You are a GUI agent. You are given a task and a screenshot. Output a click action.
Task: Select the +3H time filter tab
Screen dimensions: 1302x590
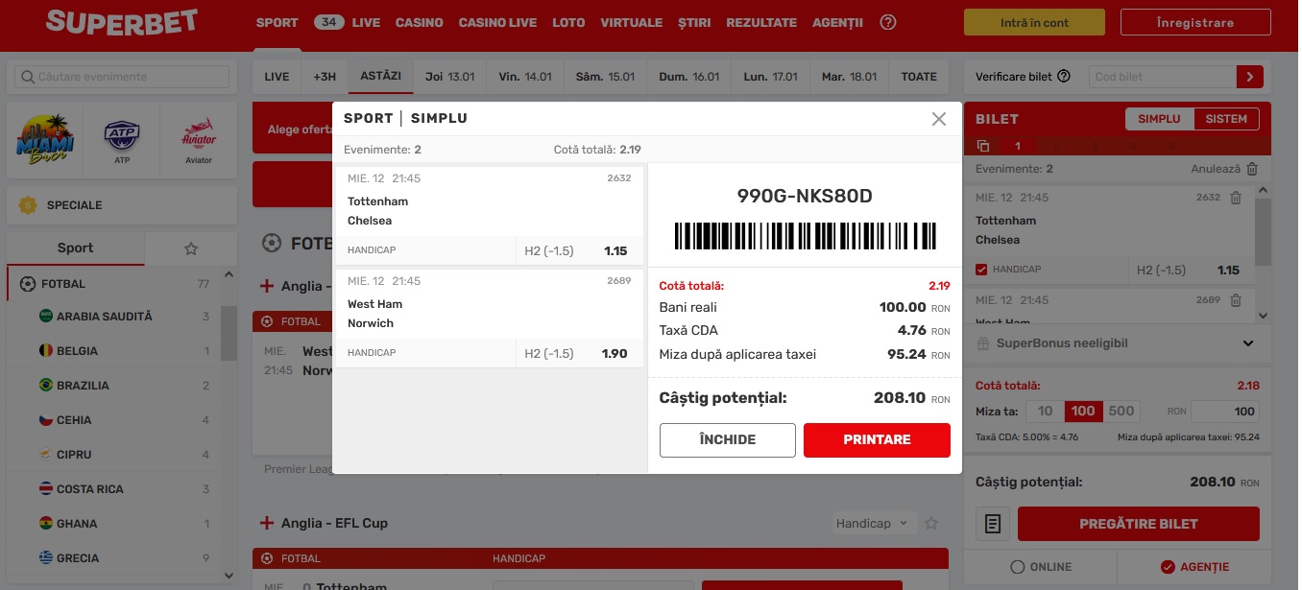(x=325, y=77)
